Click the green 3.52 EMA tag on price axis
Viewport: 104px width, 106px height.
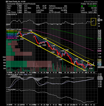pos(99,39)
